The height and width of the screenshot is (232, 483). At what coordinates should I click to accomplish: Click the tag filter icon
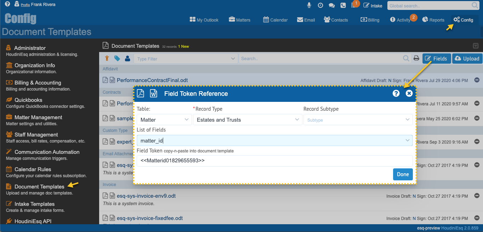point(117,59)
